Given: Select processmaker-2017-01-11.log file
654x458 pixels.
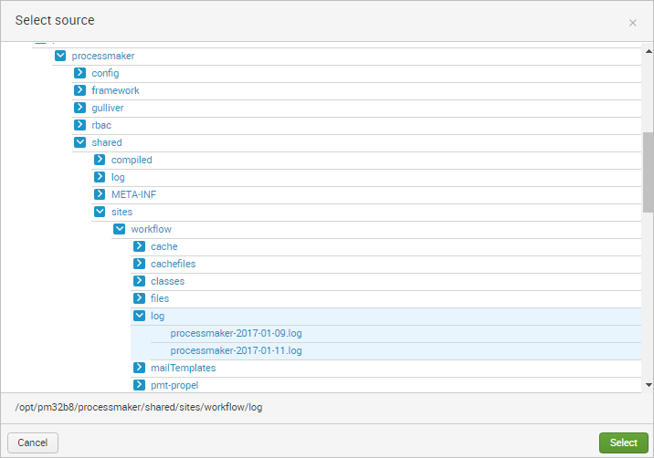Looking at the screenshot, I should pos(236,350).
